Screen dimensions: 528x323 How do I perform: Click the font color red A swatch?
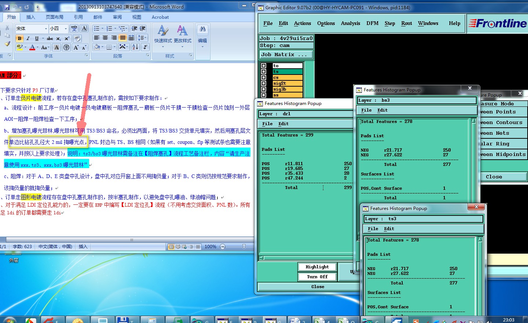[x=32, y=47]
